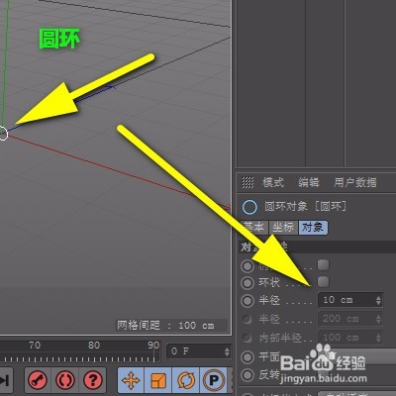Viewport: 396px width, 396px height.
Task: Toggle the checkbox above the 环状 checkbox
Action: tap(323, 264)
